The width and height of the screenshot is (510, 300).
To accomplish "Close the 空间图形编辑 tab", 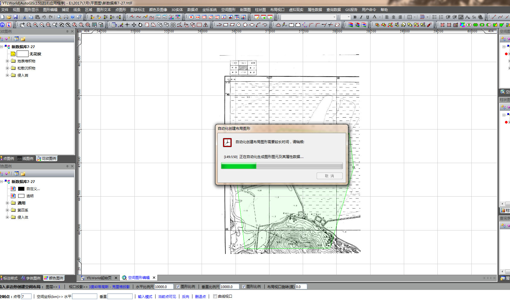I will click(x=154, y=278).
